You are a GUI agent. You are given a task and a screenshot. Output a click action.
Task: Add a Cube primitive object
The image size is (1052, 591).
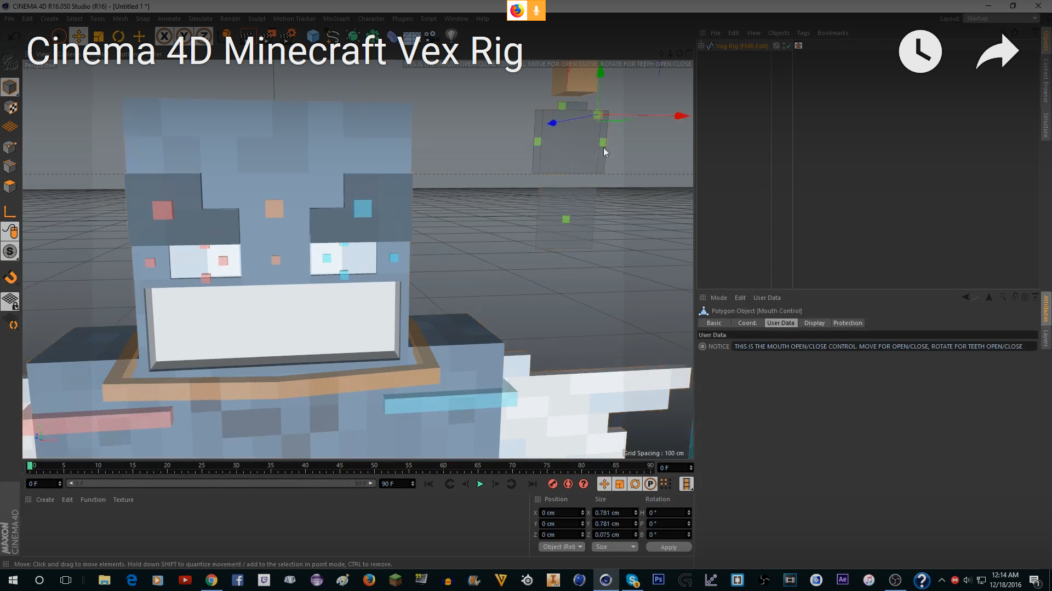(x=313, y=37)
